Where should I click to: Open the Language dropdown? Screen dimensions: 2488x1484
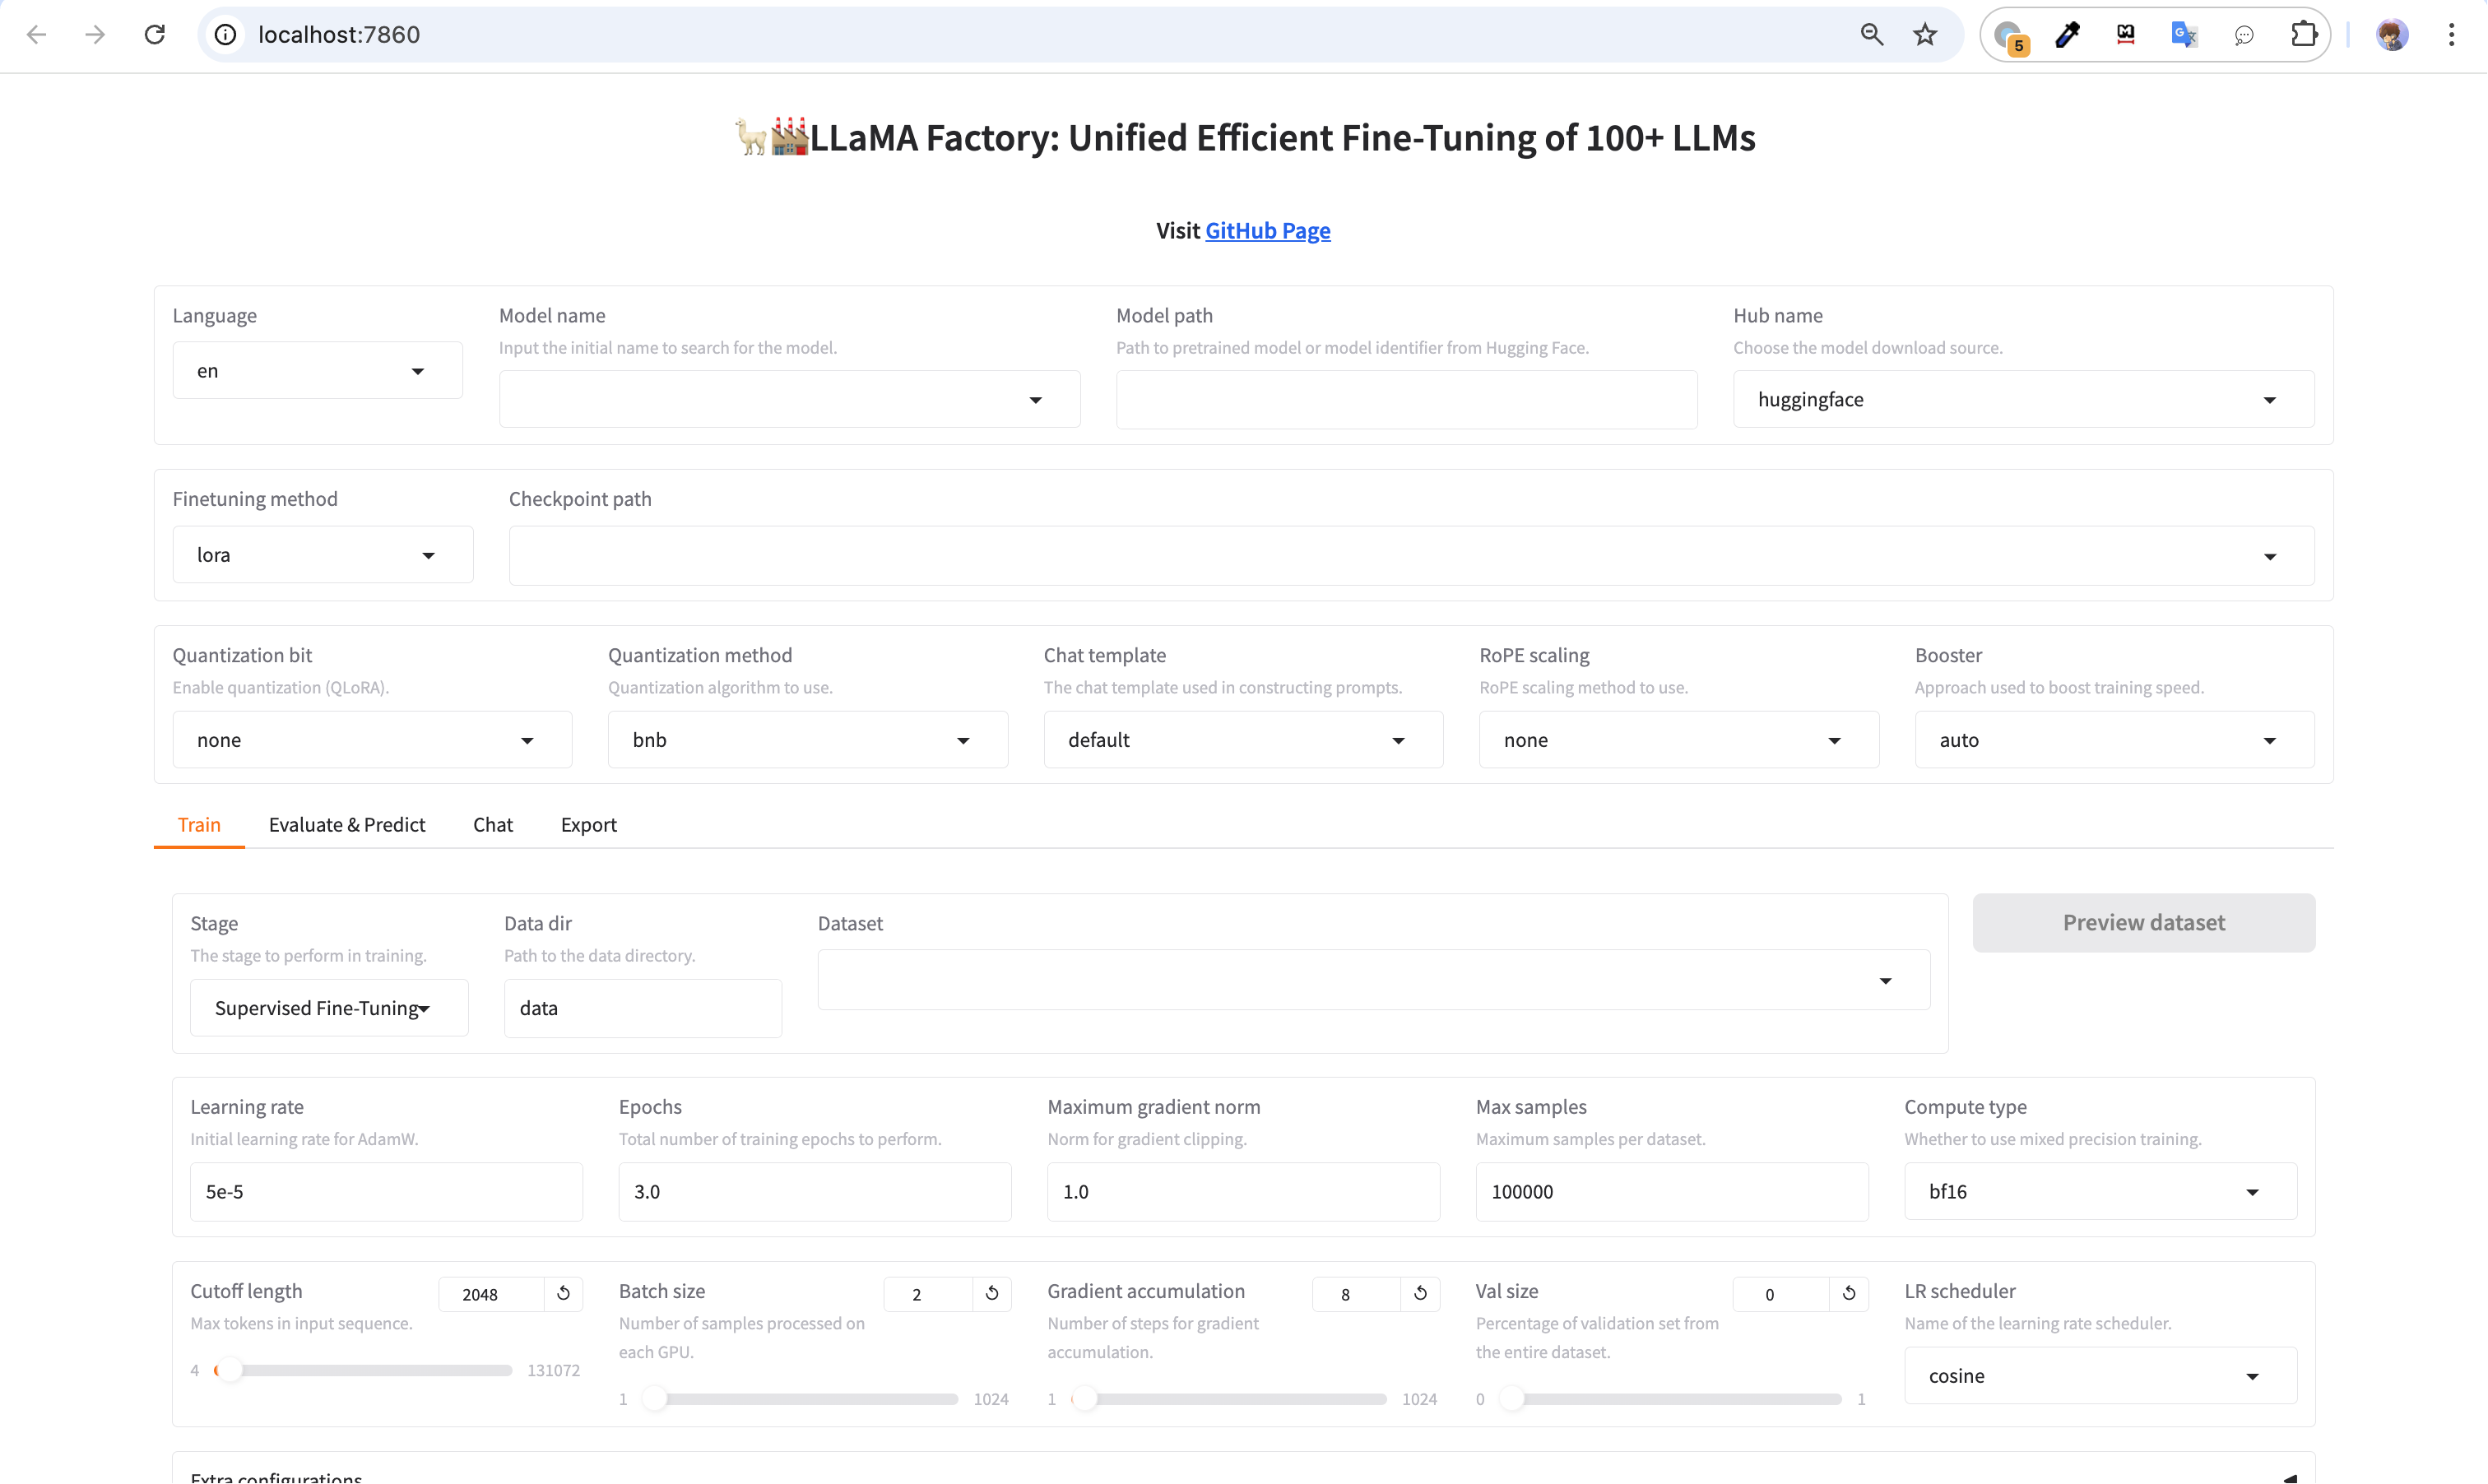[317, 371]
